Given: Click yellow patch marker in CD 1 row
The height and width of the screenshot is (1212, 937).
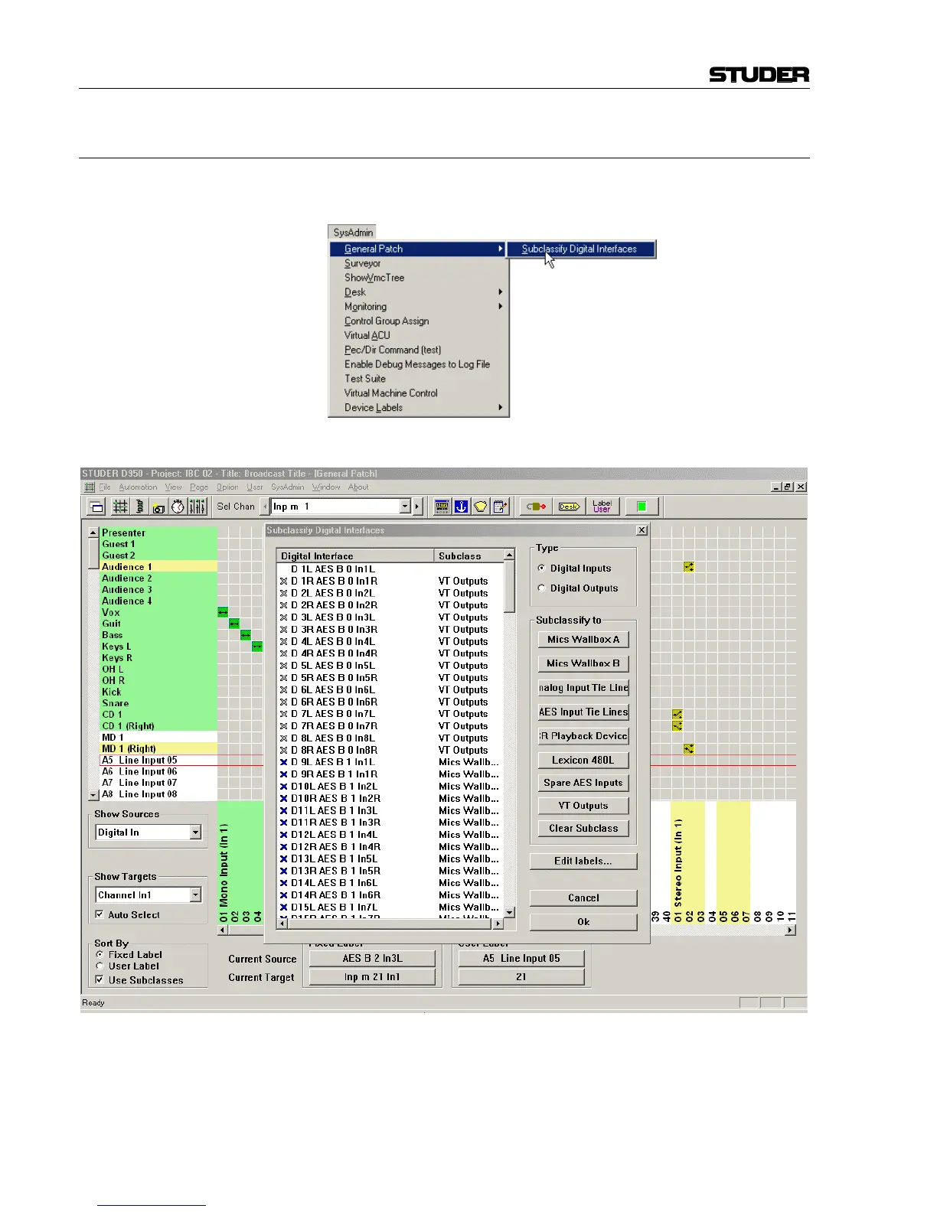Looking at the screenshot, I should (x=677, y=715).
